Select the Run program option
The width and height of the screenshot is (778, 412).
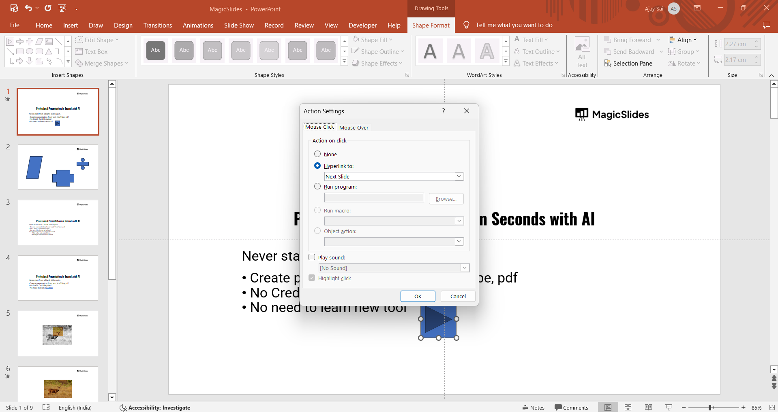pyautogui.click(x=317, y=187)
